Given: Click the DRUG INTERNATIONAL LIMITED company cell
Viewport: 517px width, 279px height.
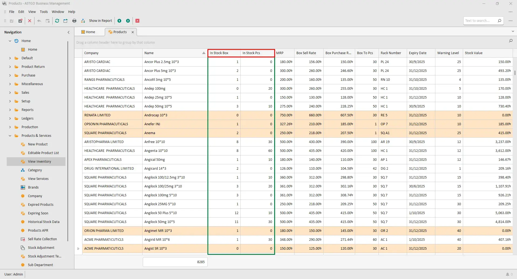Looking at the screenshot, I should 112,169.
